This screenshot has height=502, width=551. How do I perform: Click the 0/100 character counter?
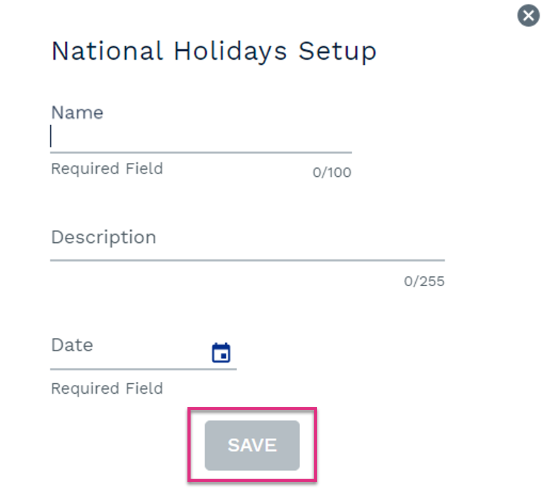332,172
